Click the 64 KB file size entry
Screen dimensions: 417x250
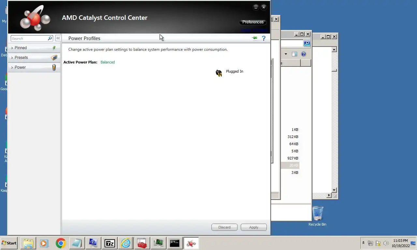coord(294,144)
